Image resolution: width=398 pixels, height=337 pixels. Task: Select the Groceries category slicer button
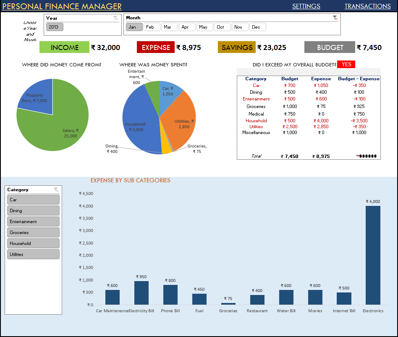[x=33, y=232]
